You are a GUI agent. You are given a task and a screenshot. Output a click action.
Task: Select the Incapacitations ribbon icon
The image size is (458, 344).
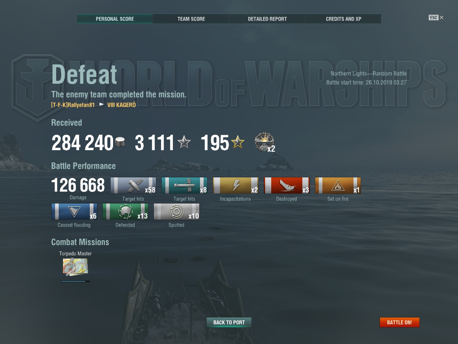(235, 186)
